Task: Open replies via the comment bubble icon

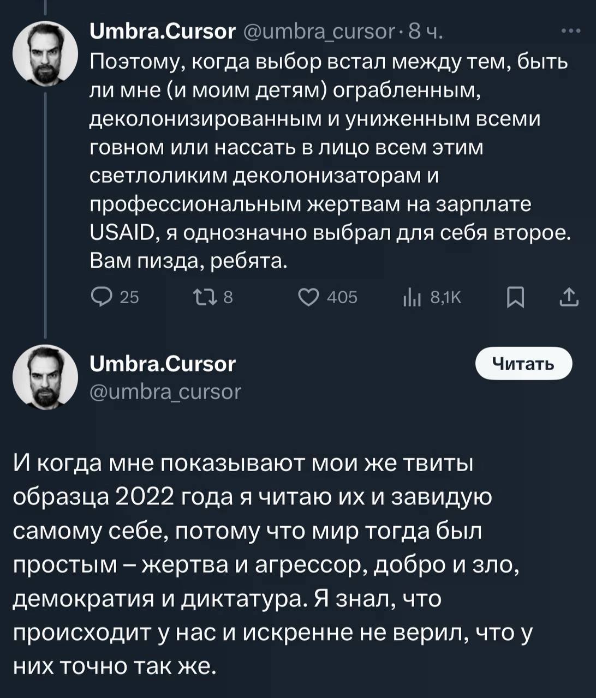Action: tap(100, 297)
